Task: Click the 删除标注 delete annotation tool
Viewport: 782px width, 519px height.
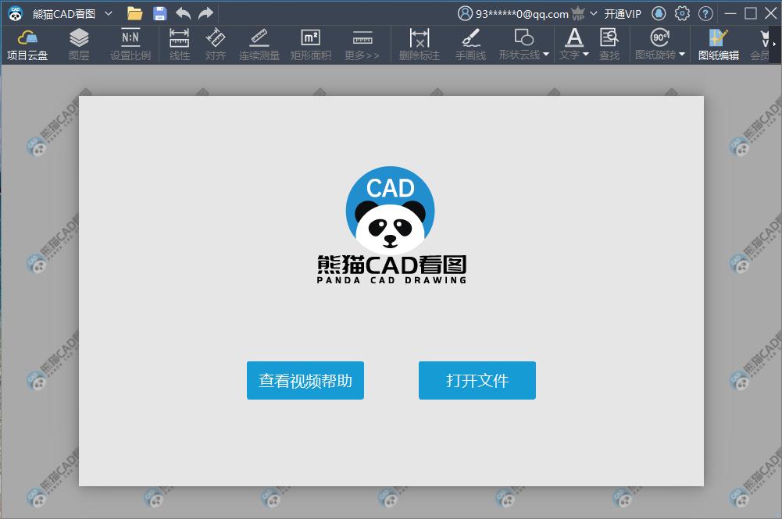Action: 420,44
